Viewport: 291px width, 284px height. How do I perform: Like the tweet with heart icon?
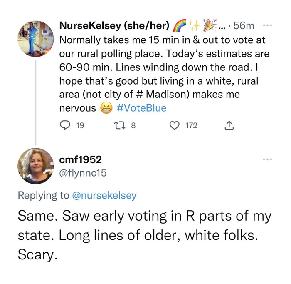(175, 126)
